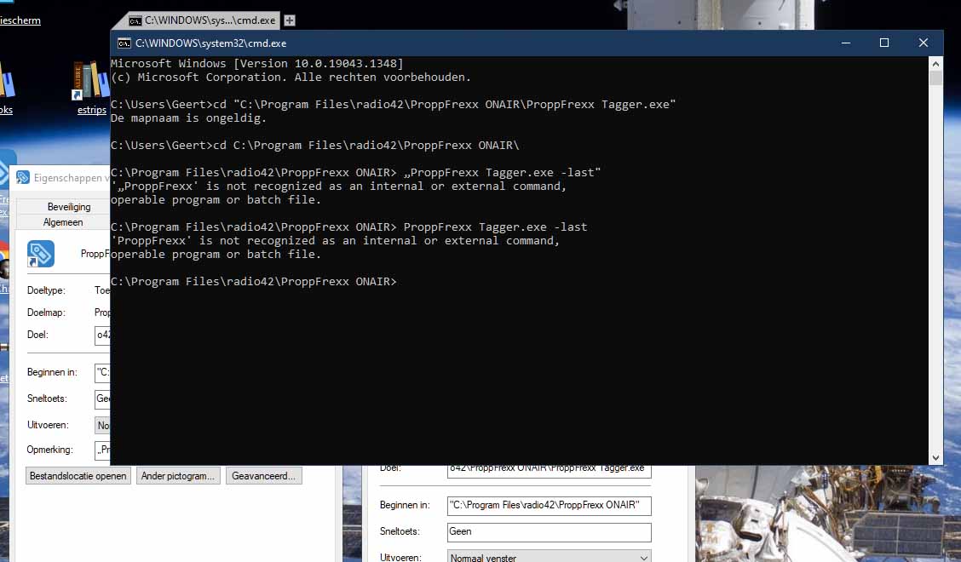Screen dimensions: 961x562
Task: Click the Sneltoets field showing Geen
Action: point(550,532)
